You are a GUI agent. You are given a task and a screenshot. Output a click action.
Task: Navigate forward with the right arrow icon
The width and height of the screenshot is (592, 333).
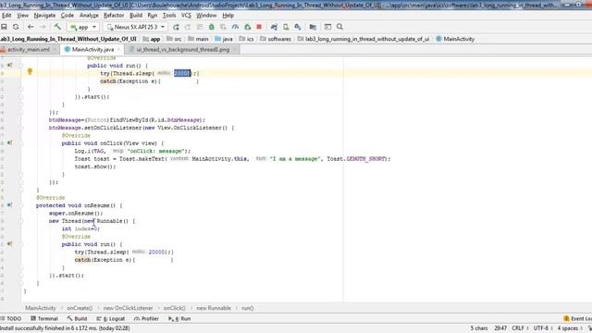click(x=43, y=27)
